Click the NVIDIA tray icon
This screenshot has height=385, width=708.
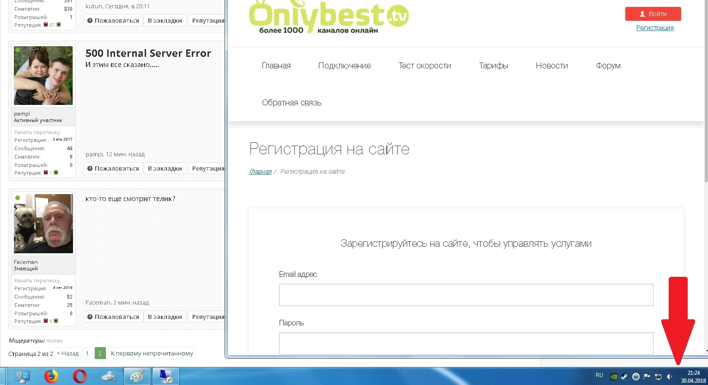click(614, 376)
